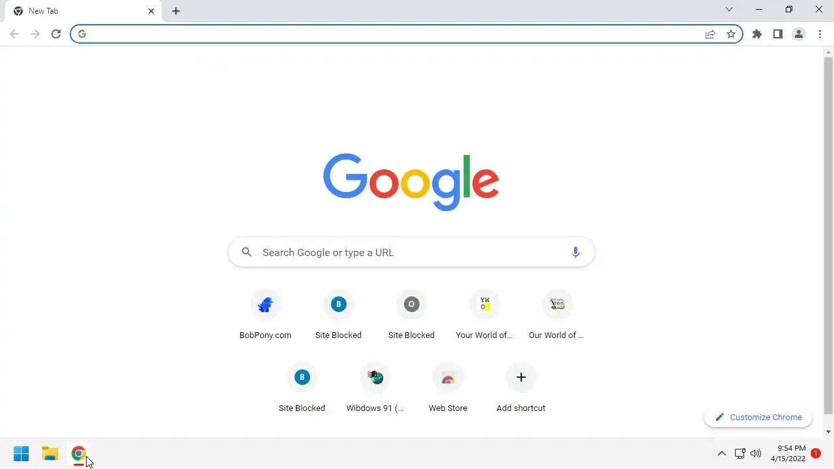This screenshot has height=469, width=834.
Task: Show hidden system tray icons
Action: [x=721, y=453]
